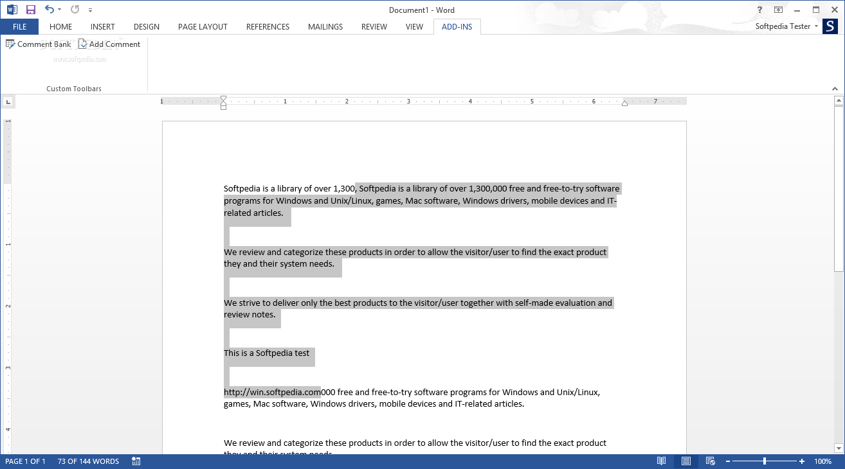
Task: Open the MAILINGS tab
Action: click(x=325, y=26)
